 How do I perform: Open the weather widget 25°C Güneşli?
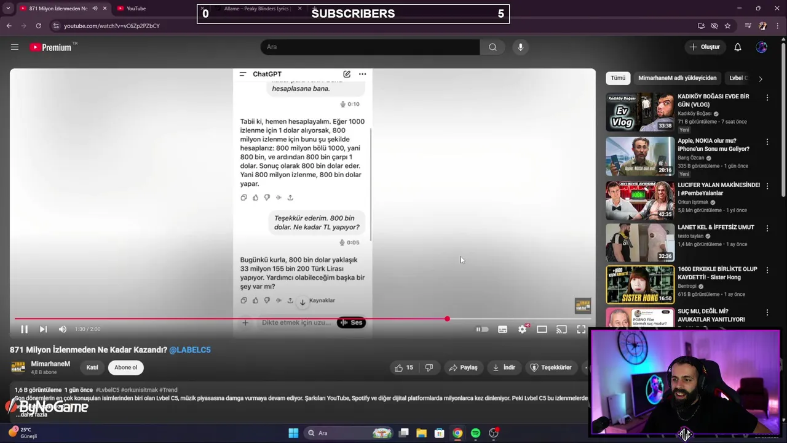tap(23, 433)
